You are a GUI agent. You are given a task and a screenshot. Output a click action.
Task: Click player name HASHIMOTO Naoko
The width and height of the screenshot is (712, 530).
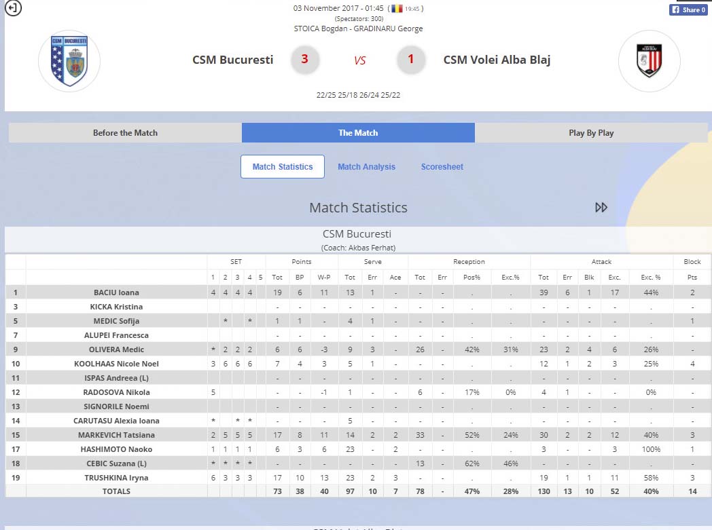[116, 449]
